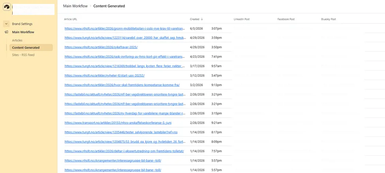Click the 3:07pm time cell

pyautogui.click(x=216, y=28)
